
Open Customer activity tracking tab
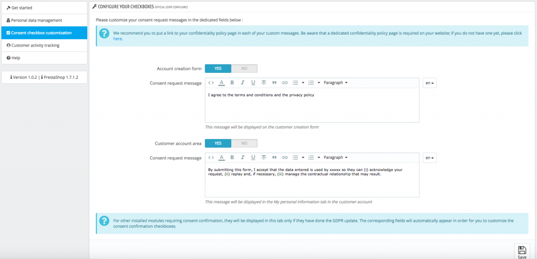(44, 45)
